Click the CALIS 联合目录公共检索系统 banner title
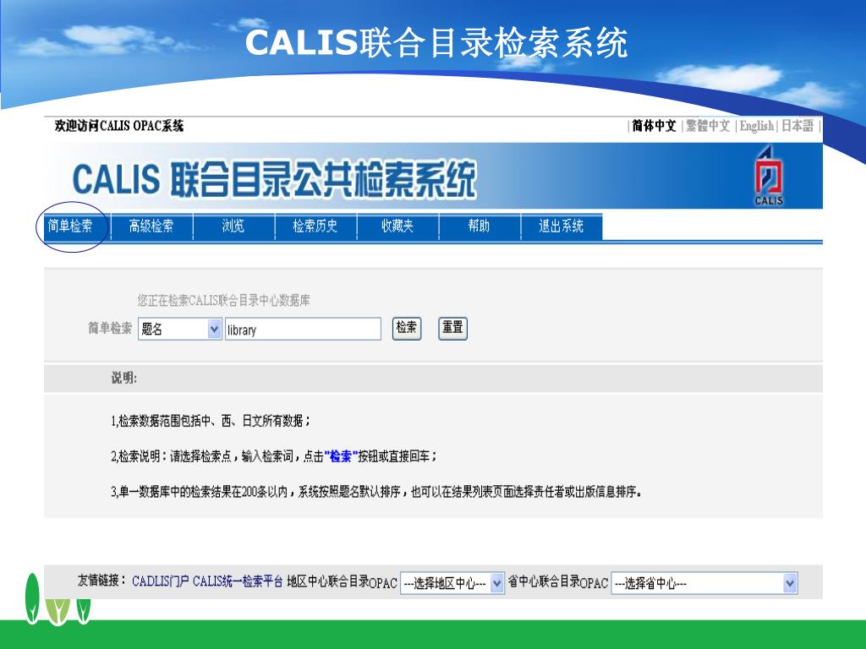Image resolution: width=866 pixels, height=649 pixels. pyautogui.click(x=275, y=179)
